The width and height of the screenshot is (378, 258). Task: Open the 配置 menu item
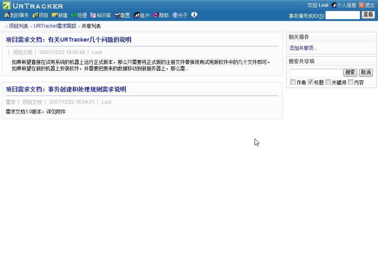(125, 16)
